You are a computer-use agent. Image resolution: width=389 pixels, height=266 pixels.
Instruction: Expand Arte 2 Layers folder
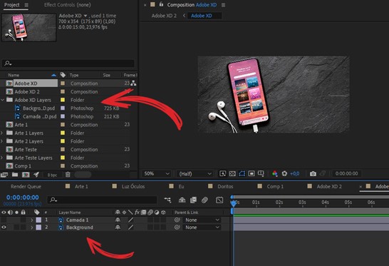2,141
